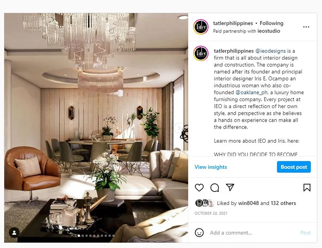Image resolution: width=322 pixels, height=248 pixels.
Task: Like the post with the heart icon
Action: tap(199, 188)
